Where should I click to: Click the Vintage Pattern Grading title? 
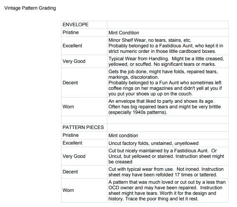click(30, 8)
